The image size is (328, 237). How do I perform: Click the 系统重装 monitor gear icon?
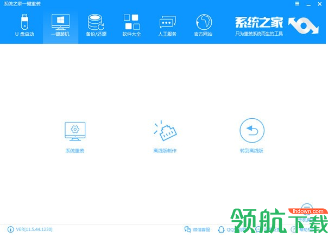tap(75, 131)
